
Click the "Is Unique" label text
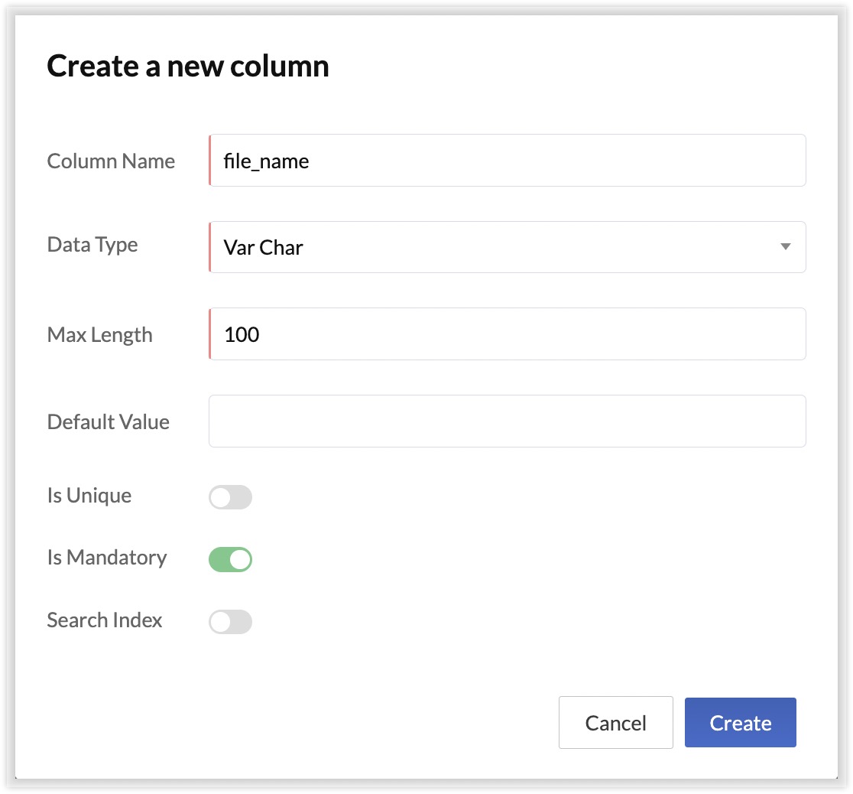coord(89,496)
